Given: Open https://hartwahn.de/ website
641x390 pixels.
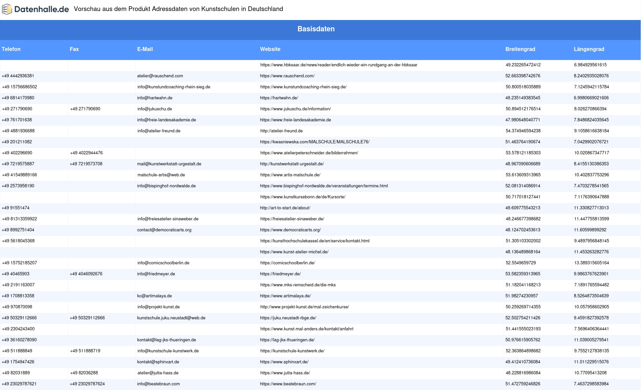Looking at the screenshot, I should [279, 98].
